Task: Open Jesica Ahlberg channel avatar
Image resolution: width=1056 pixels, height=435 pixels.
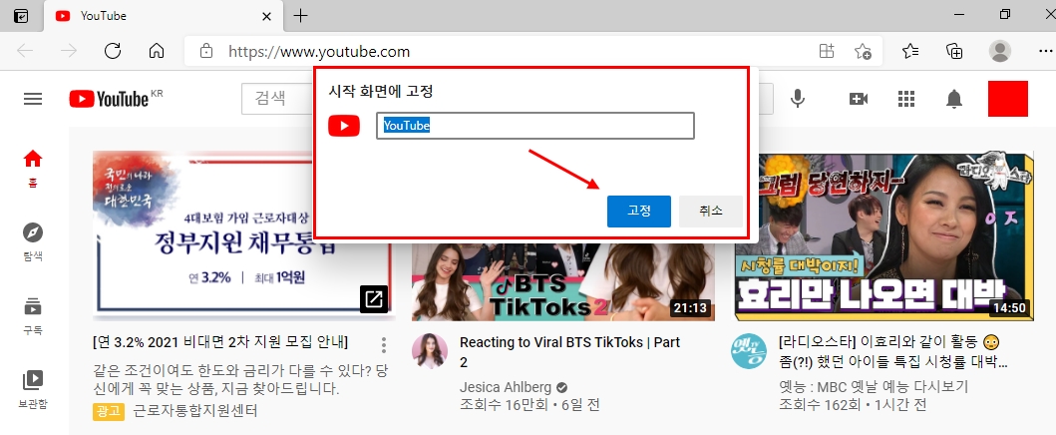Action: coord(430,351)
